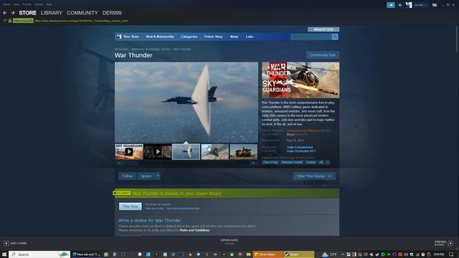
Task: Open the New & Noteworthy dropdown
Action: click(160, 37)
